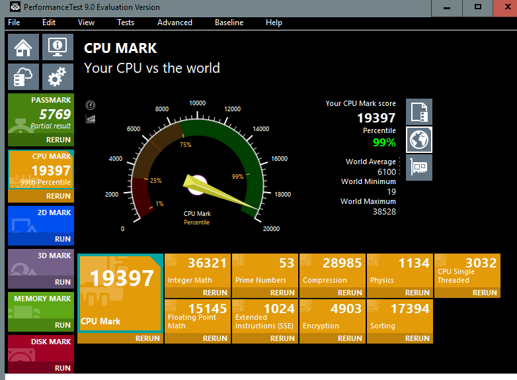Click the 'CPU Mark' label under gauge
517x380 pixels.
click(197, 214)
